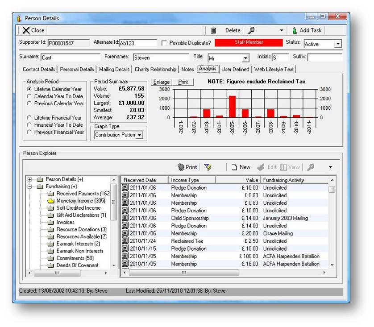374x327 pixels.
Task: Select the Resources Available folder icon
Action: 50,237
